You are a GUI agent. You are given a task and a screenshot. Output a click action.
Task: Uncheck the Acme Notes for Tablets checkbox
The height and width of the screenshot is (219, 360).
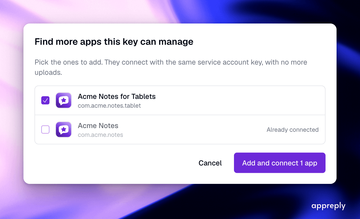tap(45, 100)
